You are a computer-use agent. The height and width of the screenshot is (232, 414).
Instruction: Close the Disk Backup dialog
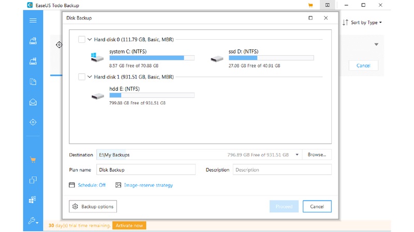tap(326, 18)
